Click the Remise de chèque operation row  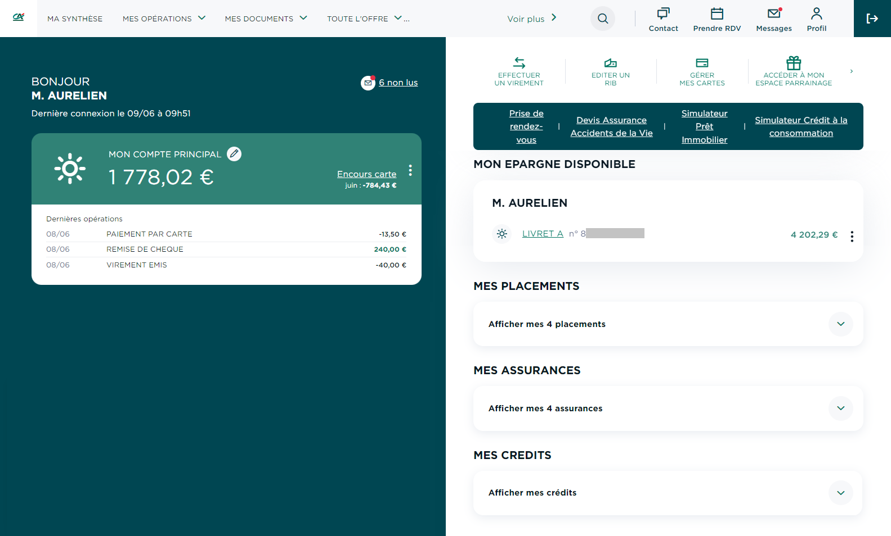pos(226,249)
